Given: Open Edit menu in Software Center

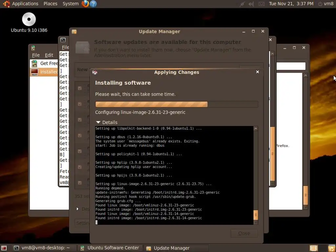Looking at the screenshot, I should pos(49,55).
